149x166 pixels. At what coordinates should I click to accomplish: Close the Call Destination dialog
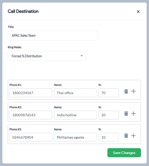click(138, 12)
